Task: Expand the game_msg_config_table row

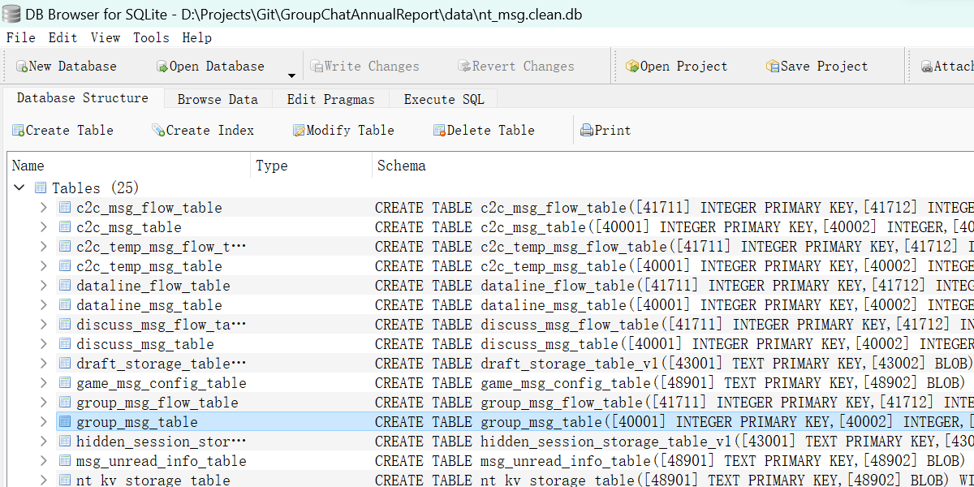Action: click(44, 383)
